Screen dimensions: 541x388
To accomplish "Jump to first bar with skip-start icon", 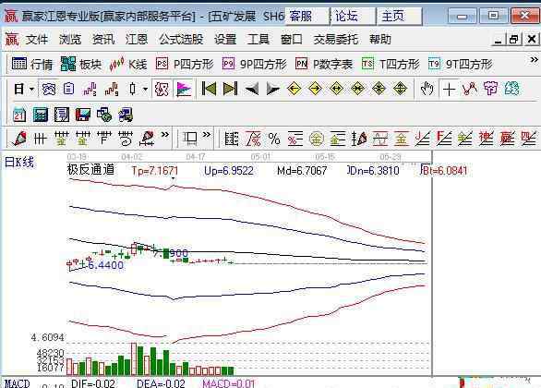I will 209,89.
